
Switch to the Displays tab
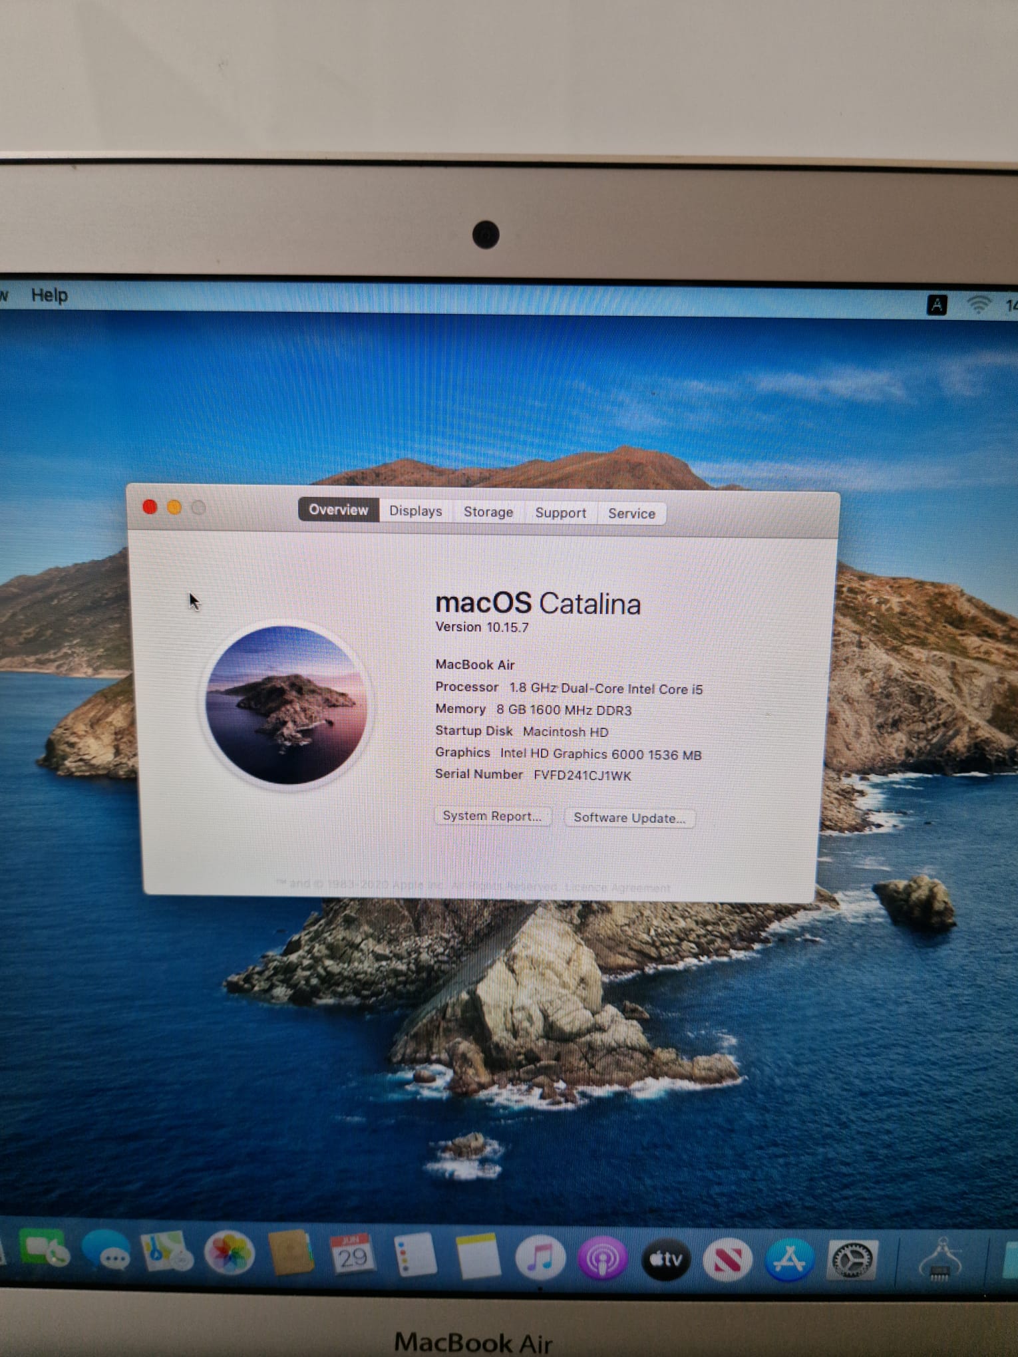[x=416, y=511]
